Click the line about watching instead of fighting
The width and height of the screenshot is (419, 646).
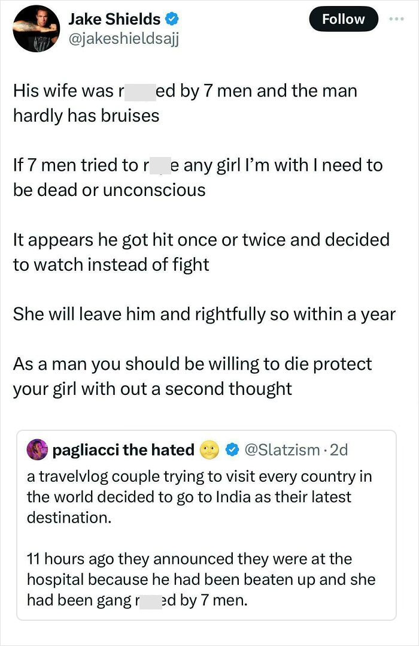[201, 252]
